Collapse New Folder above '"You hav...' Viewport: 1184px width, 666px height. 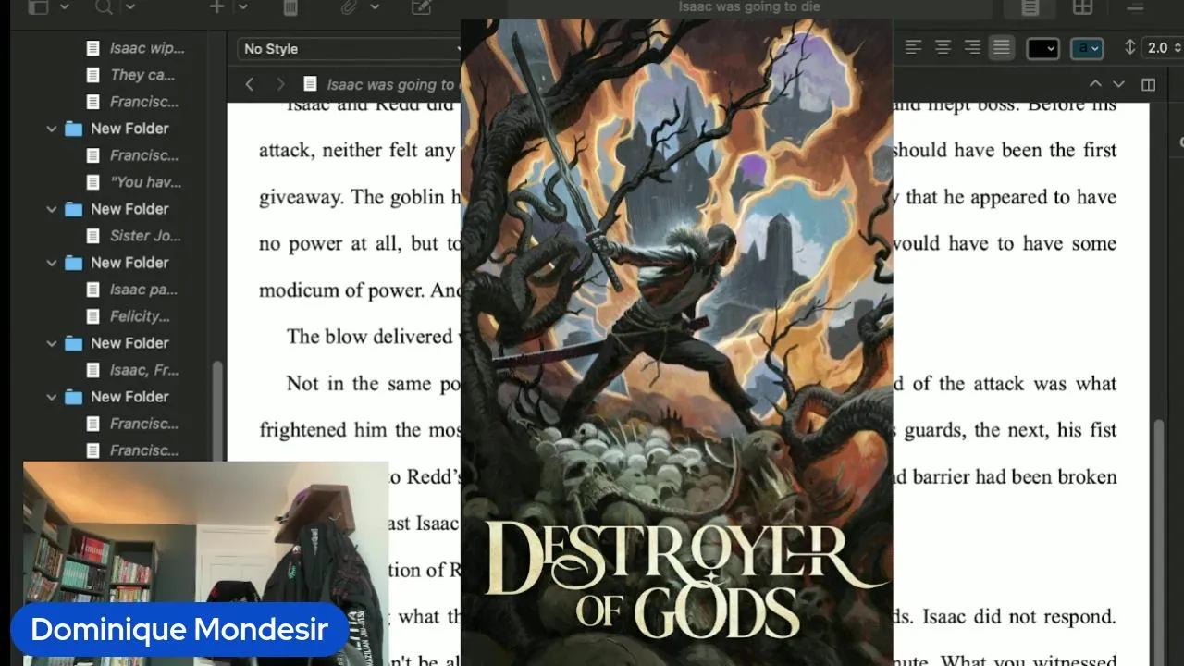pos(52,129)
